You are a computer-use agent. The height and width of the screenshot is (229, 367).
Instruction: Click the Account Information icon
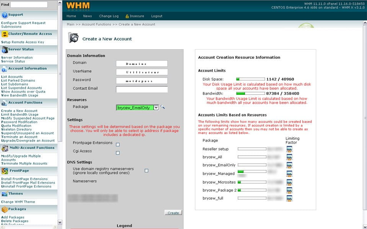pos(5,69)
